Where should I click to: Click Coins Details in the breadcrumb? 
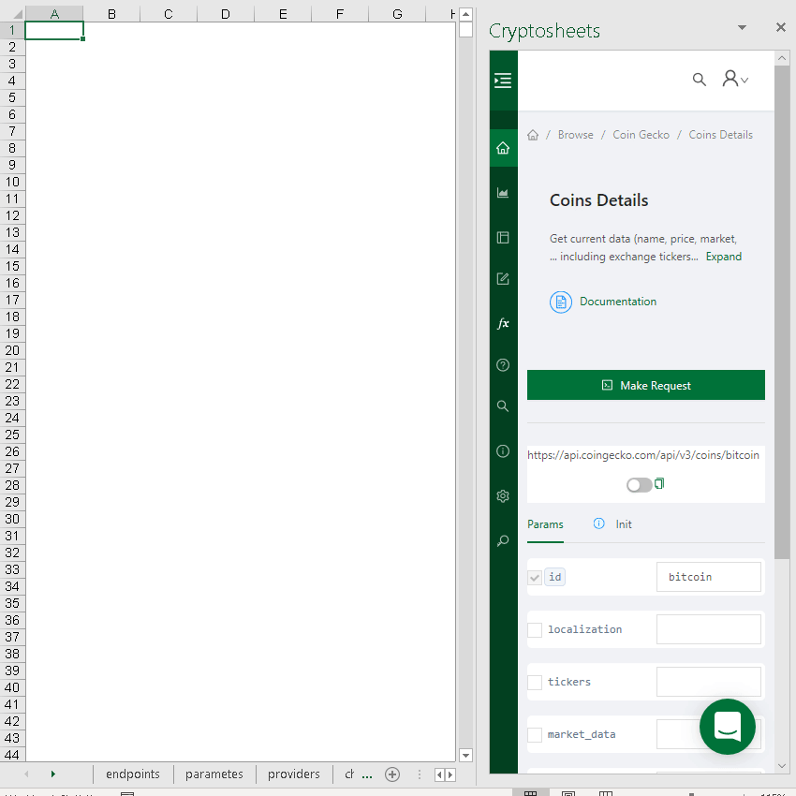tap(720, 135)
